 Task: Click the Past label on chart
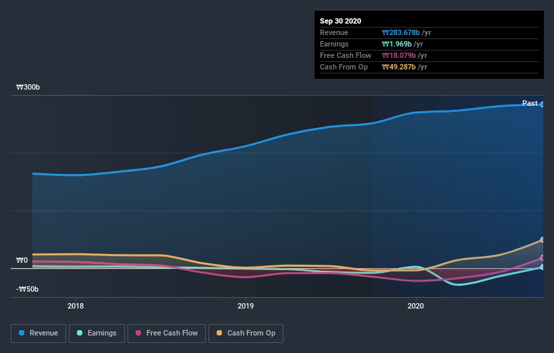530,103
